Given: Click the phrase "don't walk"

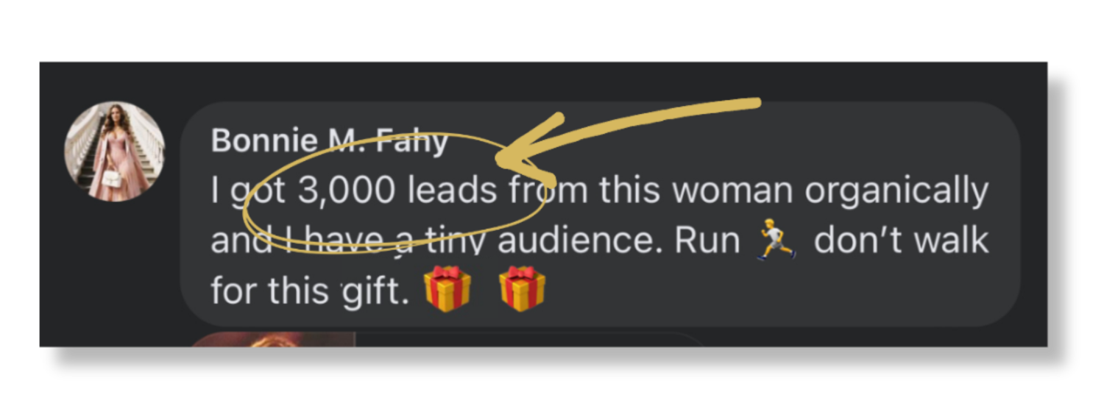Looking at the screenshot, I should (900, 240).
